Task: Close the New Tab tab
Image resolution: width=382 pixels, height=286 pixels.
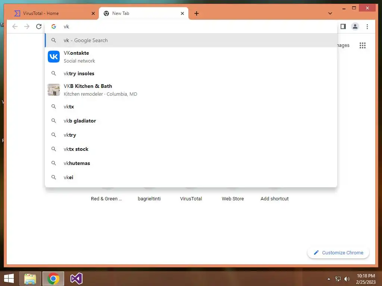Action: coord(182,13)
